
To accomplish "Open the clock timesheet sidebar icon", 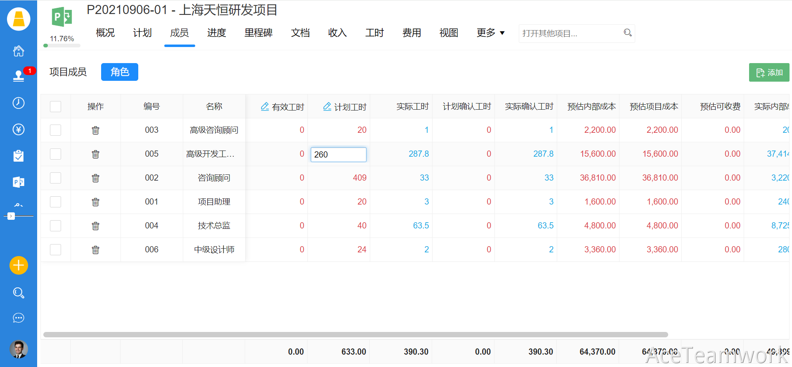I will (x=19, y=103).
